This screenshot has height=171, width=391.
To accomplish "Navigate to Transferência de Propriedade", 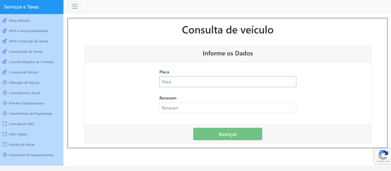I will pos(30,113).
